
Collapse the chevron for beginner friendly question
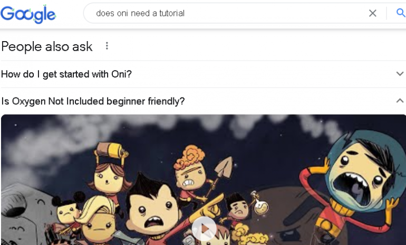[400, 101]
